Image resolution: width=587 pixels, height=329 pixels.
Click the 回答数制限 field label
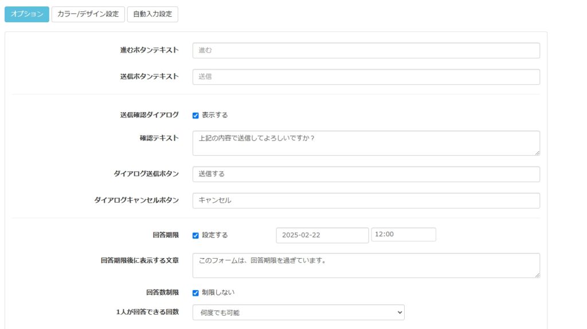(162, 292)
